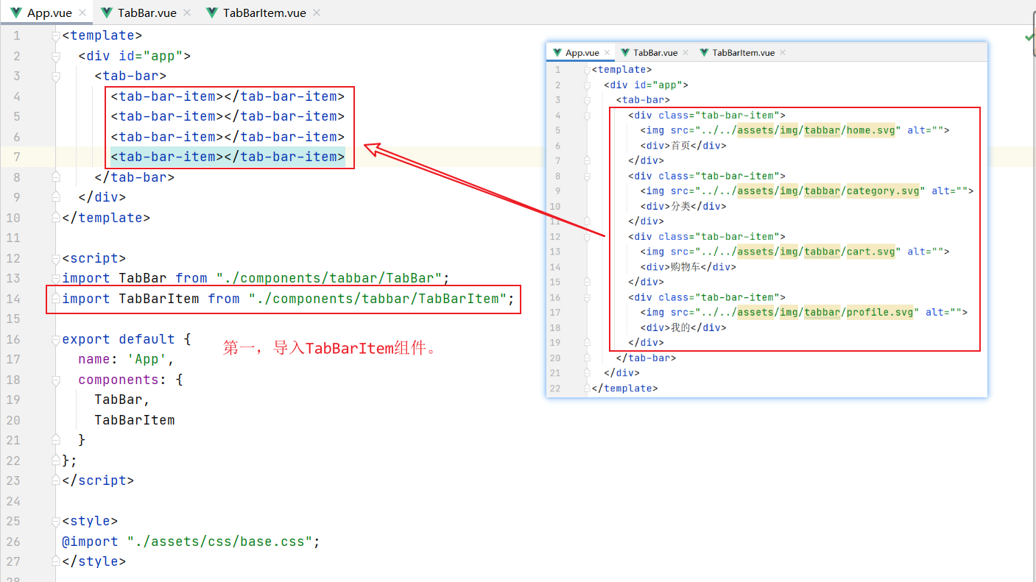
Task: Click fold end marker at </style> line 27
Action: 56,561
